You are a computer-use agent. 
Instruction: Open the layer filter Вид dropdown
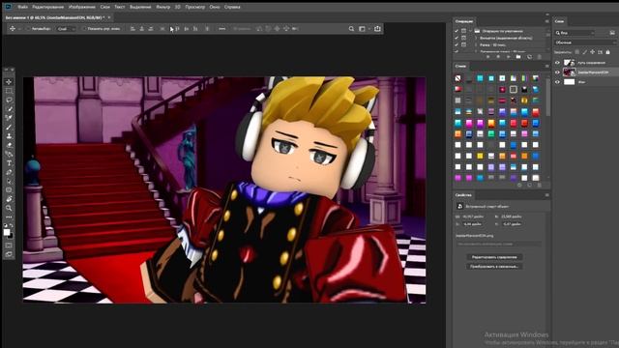tap(575, 33)
